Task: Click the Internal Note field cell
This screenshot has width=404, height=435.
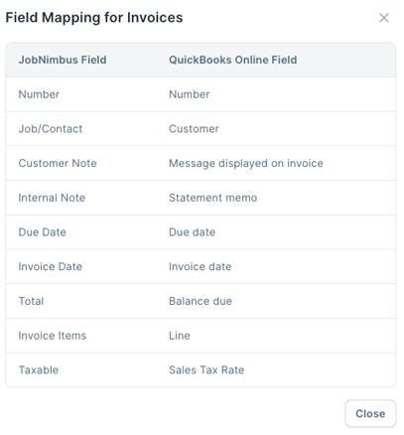Action: click(x=52, y=198)
